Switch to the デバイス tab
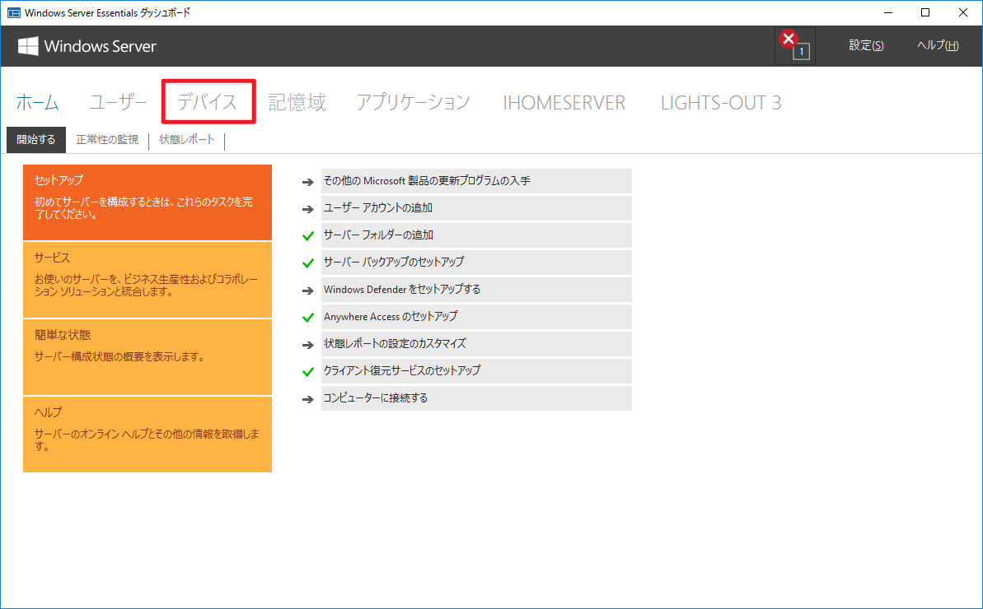This screenshot has height=609, width=983. click(208, 102)
